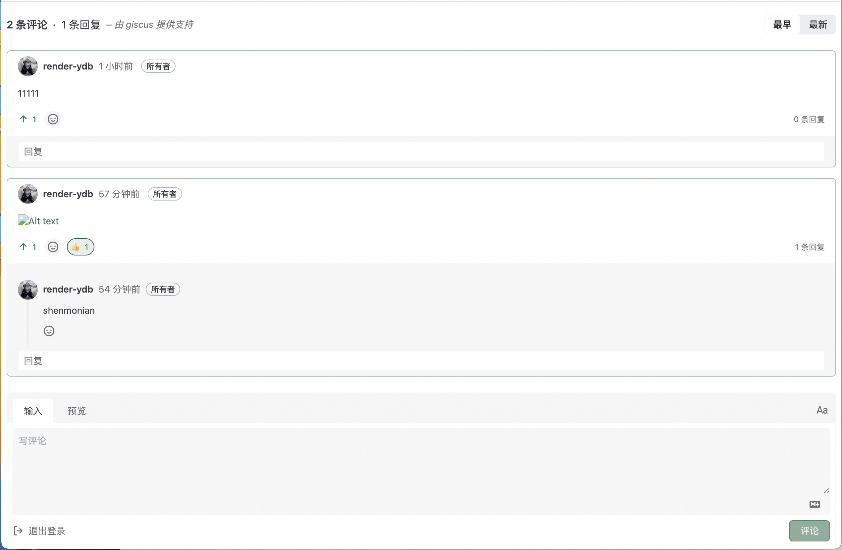Screen dimensions: 842x550
Task: Upvote the 11111 comment
Action: (28, 119)
